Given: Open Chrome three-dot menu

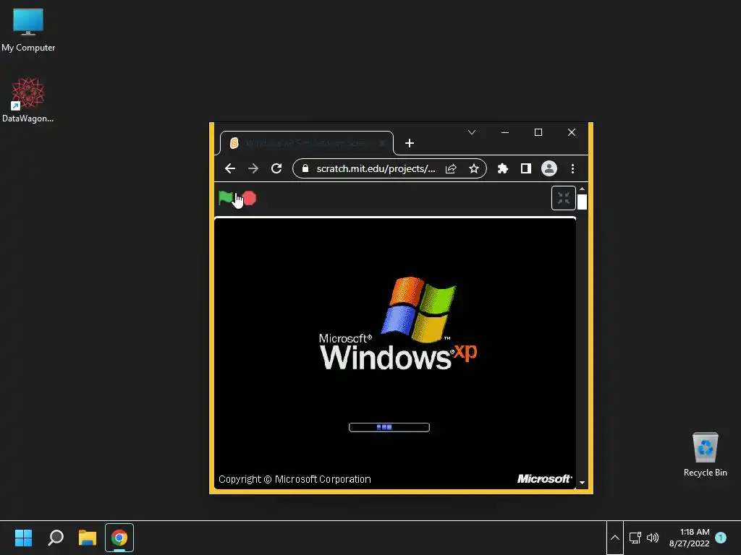Looking at the screenshot, I should pos(573,168).
